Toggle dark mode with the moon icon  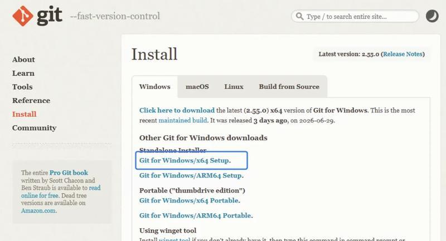click(x=432, y=16)
